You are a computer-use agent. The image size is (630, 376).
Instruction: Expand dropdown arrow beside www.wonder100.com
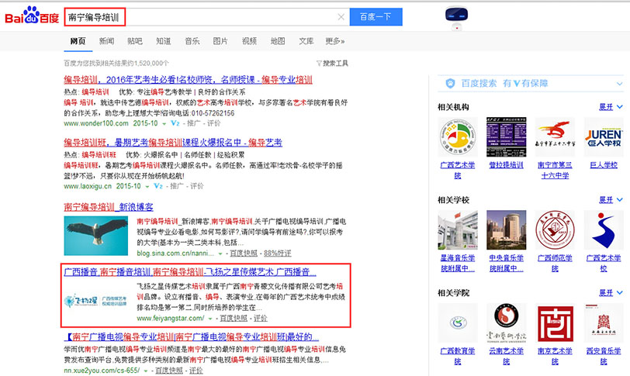pos(164,124)
